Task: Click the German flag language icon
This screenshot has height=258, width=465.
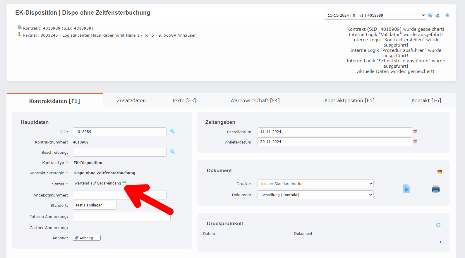Action: click(x=440, y=172)
